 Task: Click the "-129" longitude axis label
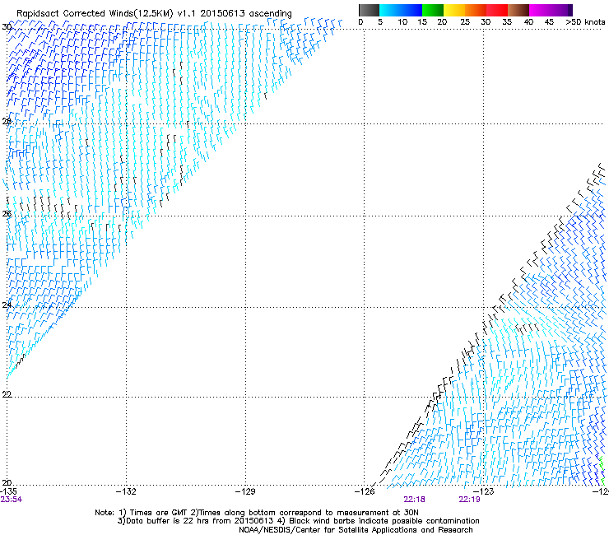(x=245, y=492)
